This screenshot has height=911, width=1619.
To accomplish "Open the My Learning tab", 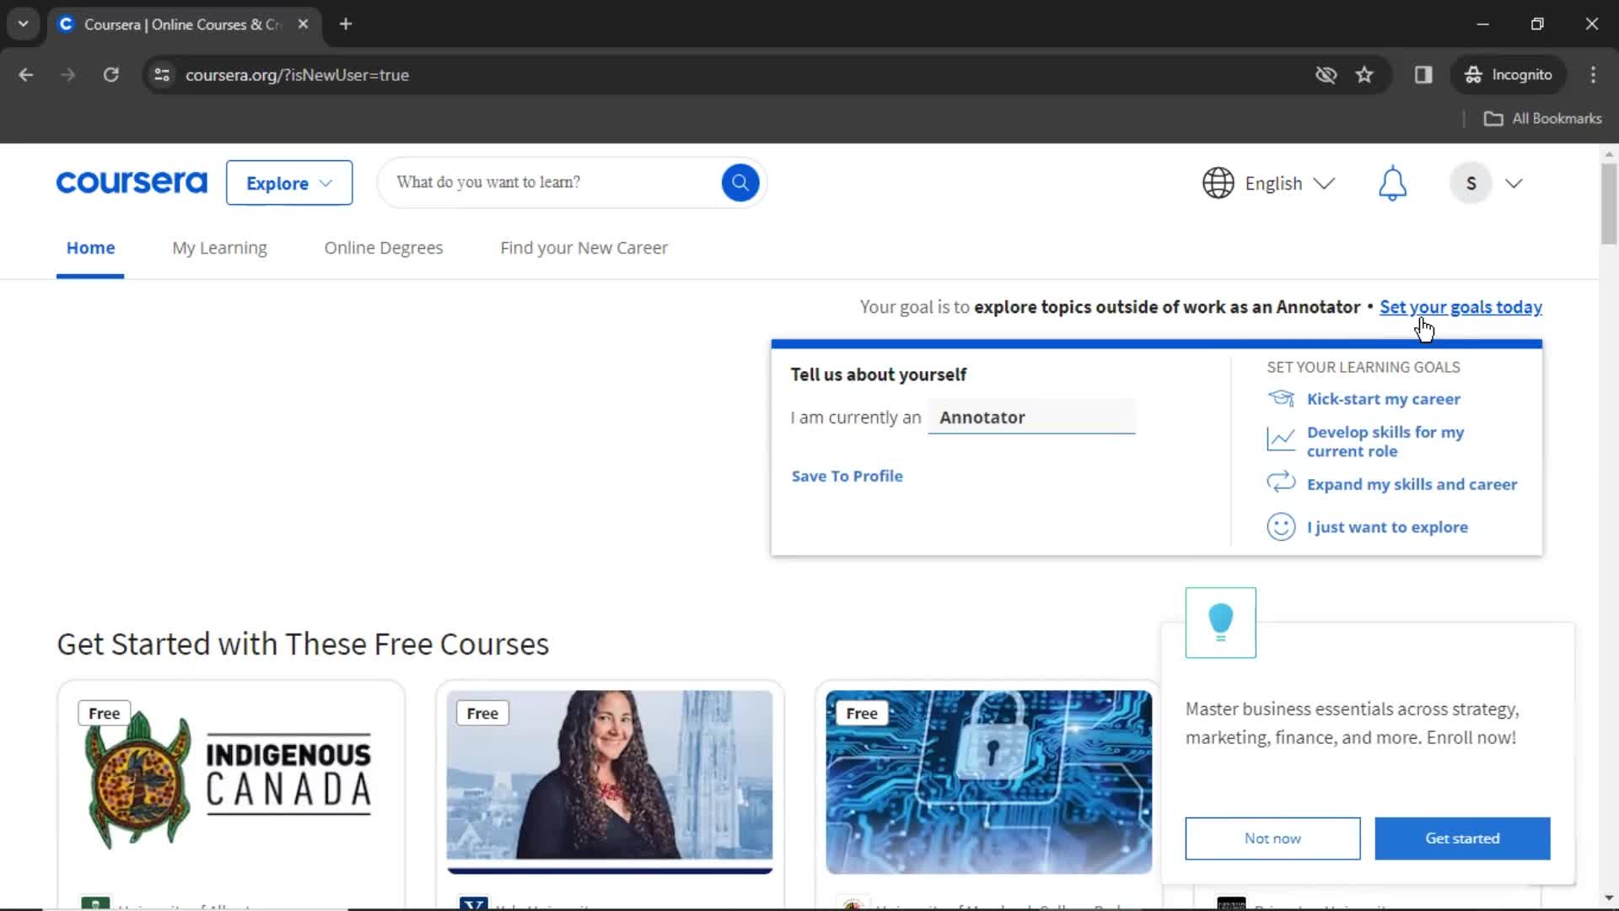I will [x=220, y=247].
